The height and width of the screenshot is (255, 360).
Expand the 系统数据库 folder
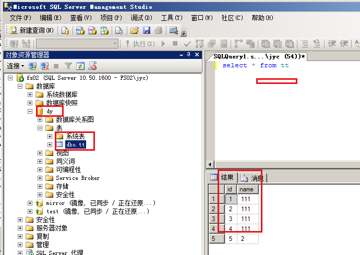30,94
